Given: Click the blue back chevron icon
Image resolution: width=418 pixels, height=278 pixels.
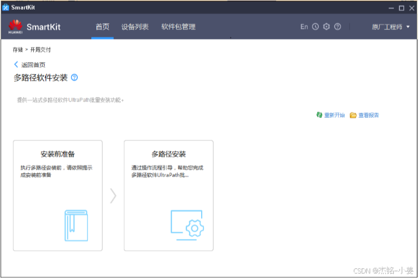Looking at the screenshot, I should pos(16,64).
